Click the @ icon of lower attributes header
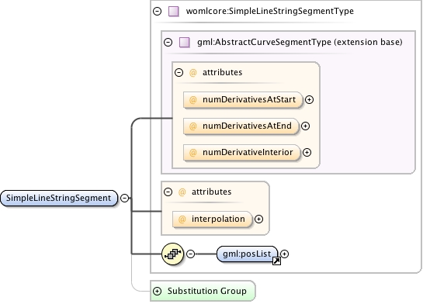Viewport: 423px width, 304px height. [182, 192]
